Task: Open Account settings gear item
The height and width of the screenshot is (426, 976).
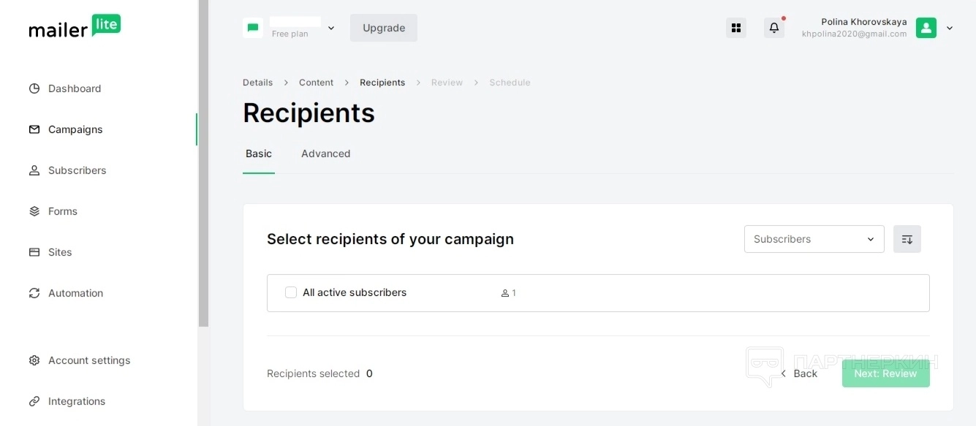Action: click(x=88, y=360)
